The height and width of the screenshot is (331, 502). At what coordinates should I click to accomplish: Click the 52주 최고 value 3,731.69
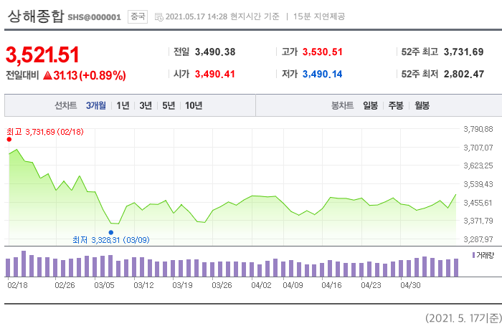pyautogui.click(x=463, y=52)
